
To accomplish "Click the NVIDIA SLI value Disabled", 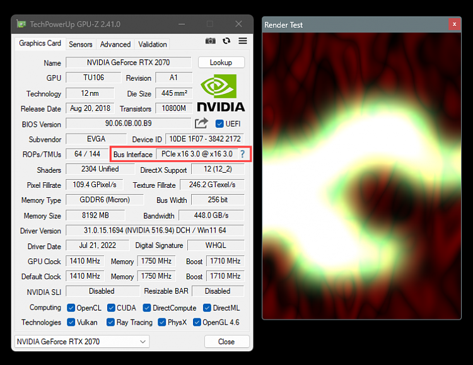I will [x=102, y=291].
